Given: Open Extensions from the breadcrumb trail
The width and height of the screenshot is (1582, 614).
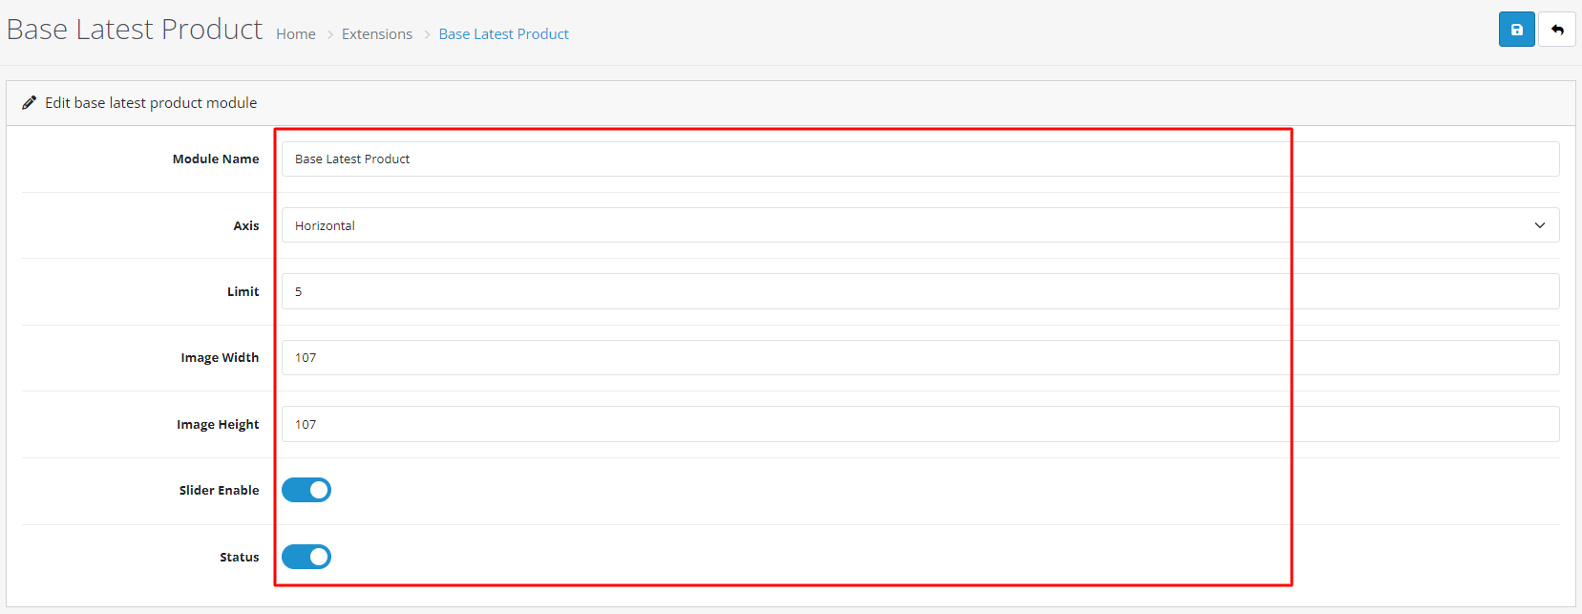Looking at the screenshot, I should point(377,34).
